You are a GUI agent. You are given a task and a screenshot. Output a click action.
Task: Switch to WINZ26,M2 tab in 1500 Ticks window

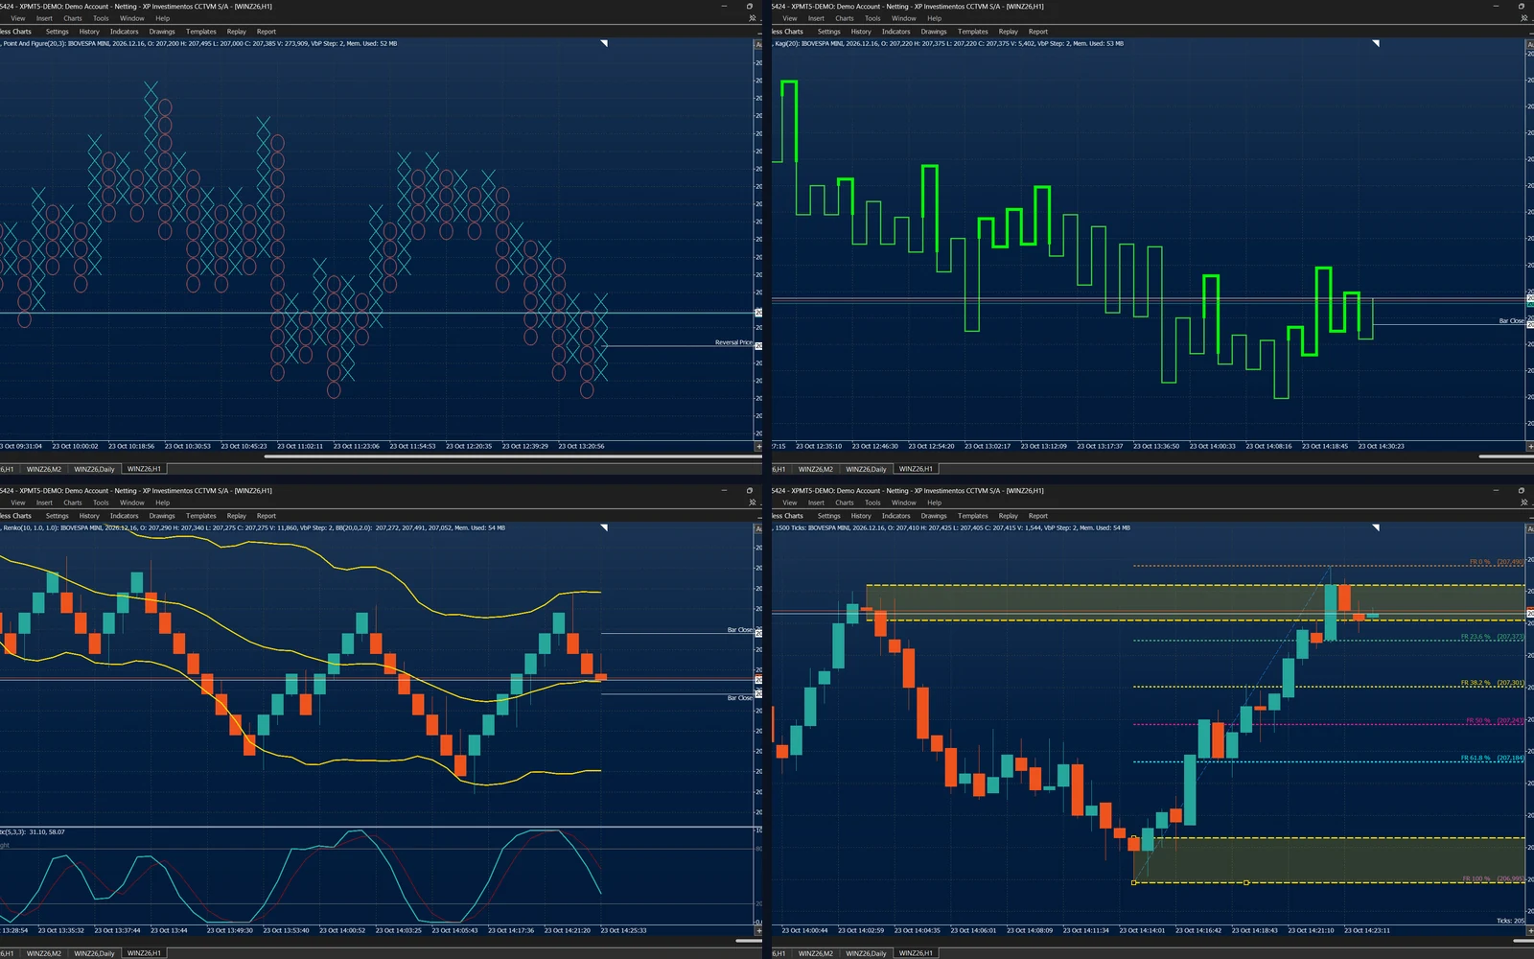click(x=816, y=953)
